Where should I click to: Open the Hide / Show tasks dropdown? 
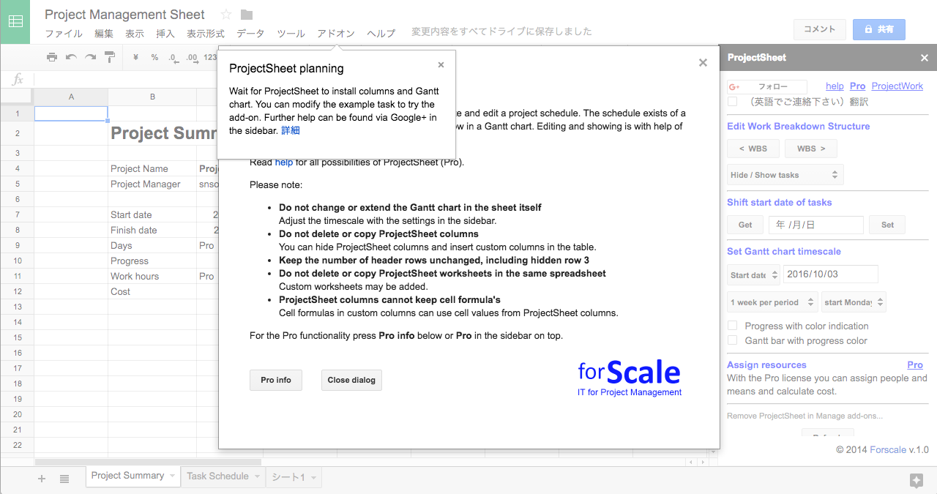[x=785, y=175]
